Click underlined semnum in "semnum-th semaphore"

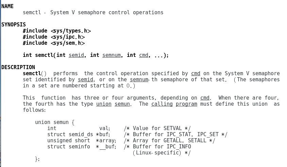point(139,80)
